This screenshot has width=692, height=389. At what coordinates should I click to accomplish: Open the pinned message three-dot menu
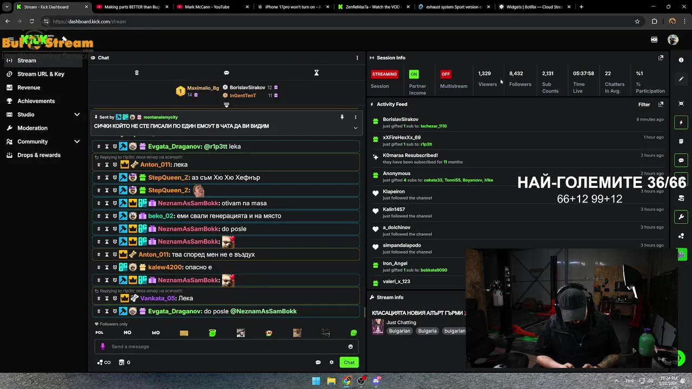tap(355, 117)
